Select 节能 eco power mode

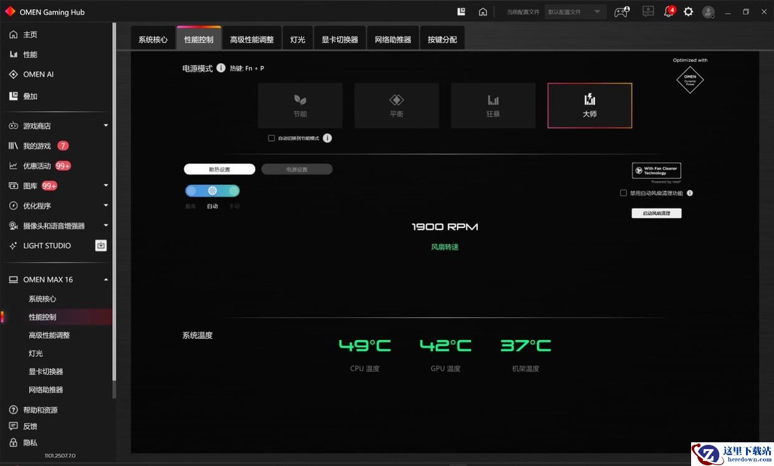point(300,105)
